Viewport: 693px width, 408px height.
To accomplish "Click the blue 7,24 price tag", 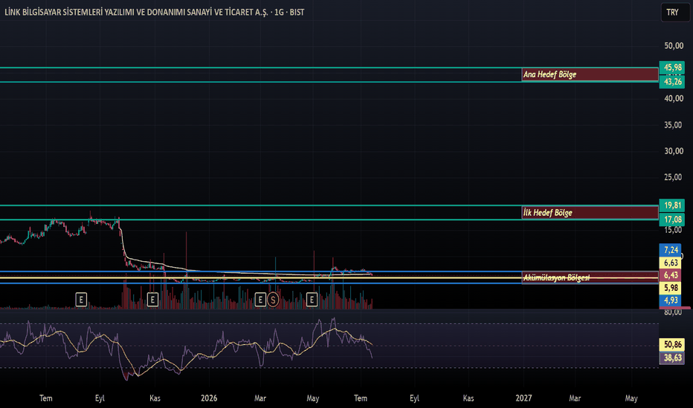I will click(x=671, y=250).
